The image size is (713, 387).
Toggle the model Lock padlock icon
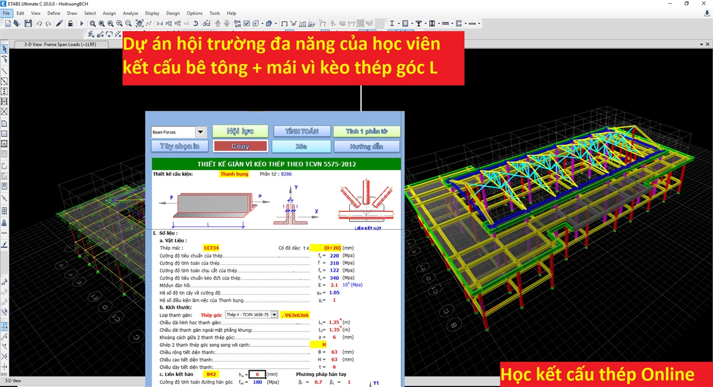pos(70,23)
